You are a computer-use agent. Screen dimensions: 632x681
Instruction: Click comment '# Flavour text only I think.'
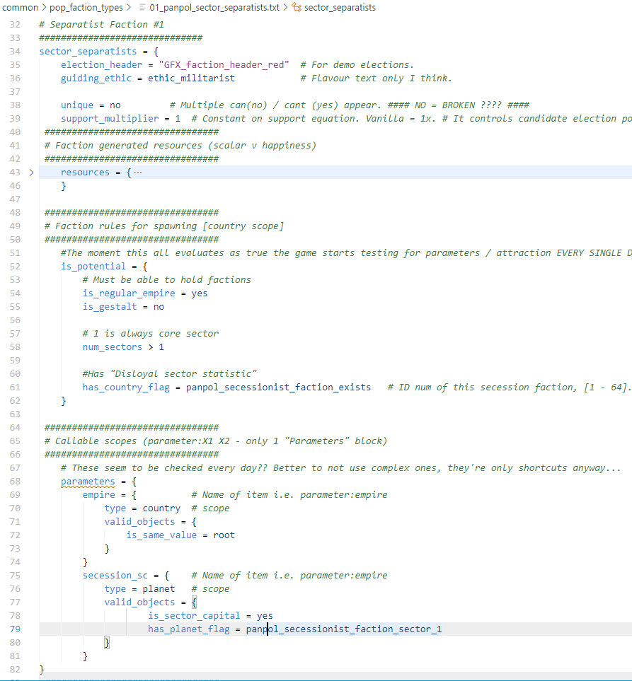pyautogui.click(x=376, y=78)
